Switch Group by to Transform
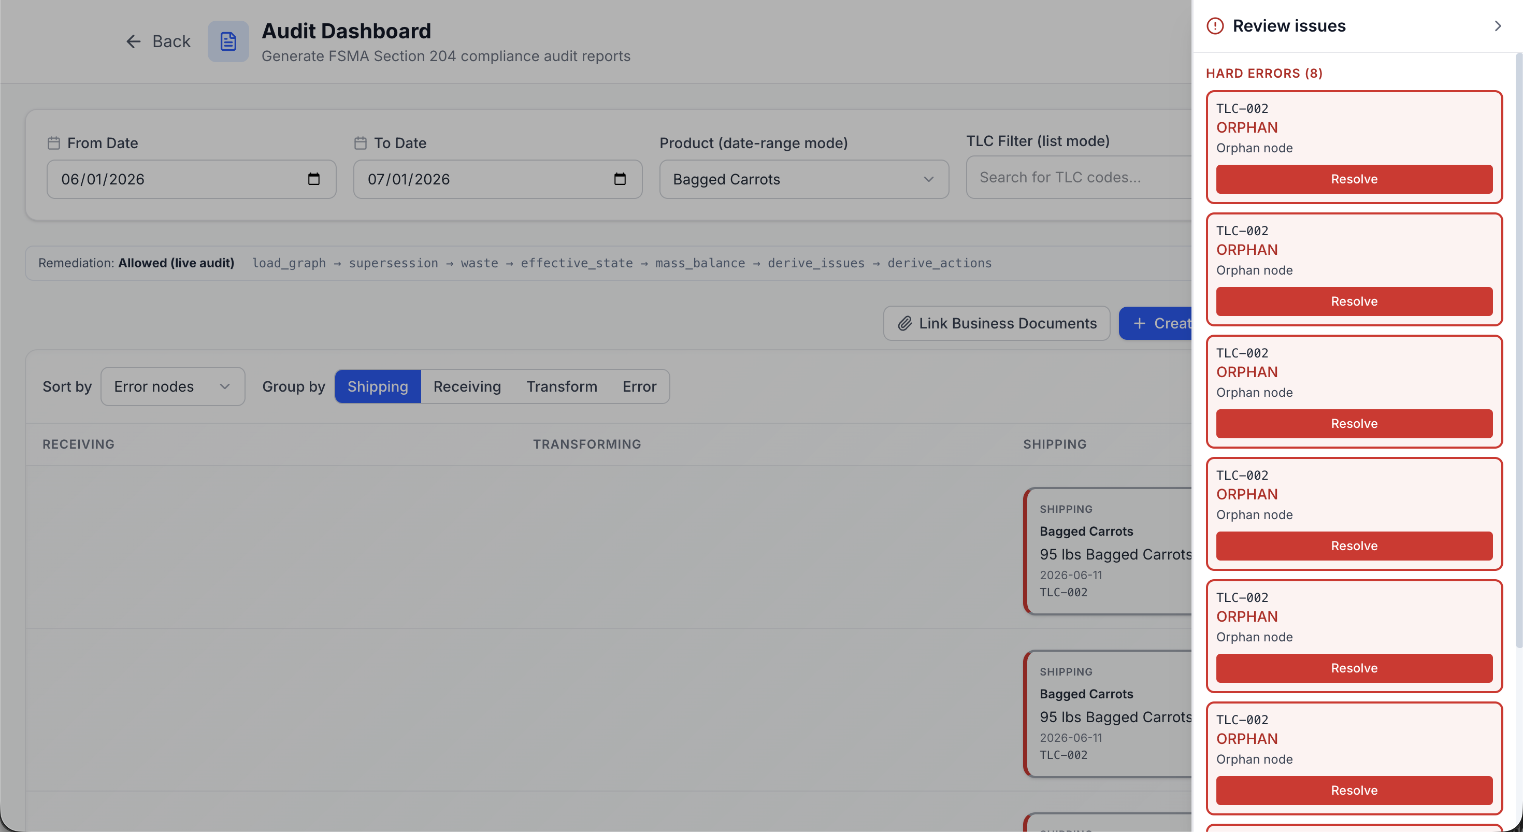The height and width of the screenshot is (832, 1523). pyautogui.click(x=562, y=386)
